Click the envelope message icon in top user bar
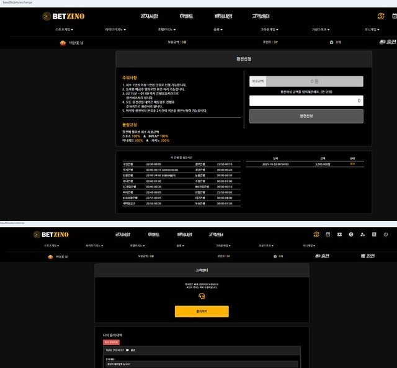The height and width of the screenshot is (368, 397). pyautogui.click(x=331, y=43)
